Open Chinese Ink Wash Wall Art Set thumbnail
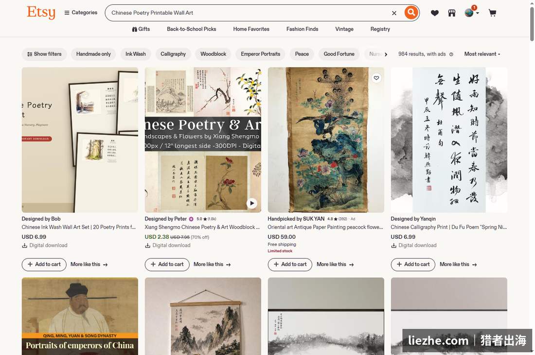Screen dimensions: 535x355 point(80,140)
